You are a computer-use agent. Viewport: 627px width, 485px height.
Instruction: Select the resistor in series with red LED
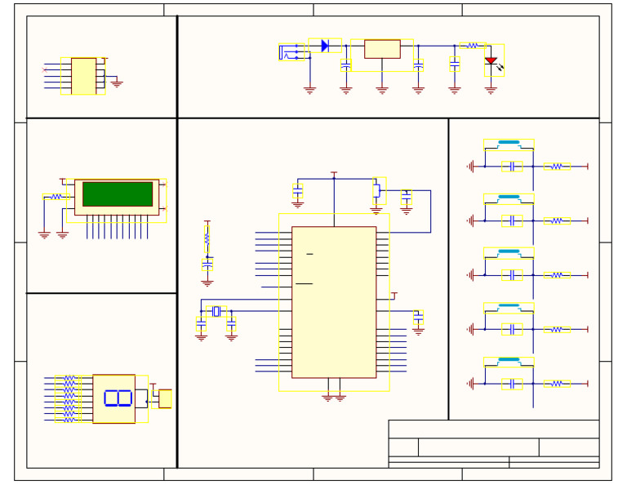coord(473,46)
